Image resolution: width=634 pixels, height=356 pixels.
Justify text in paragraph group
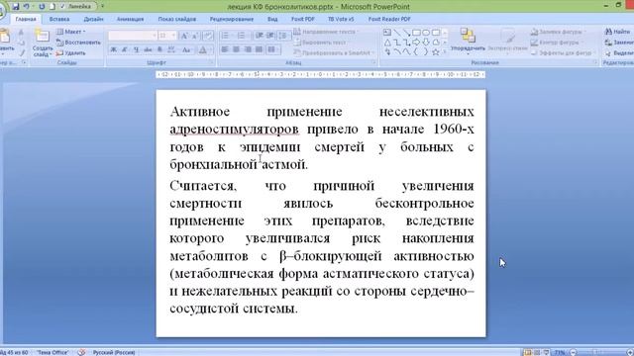tap(259, 49)
